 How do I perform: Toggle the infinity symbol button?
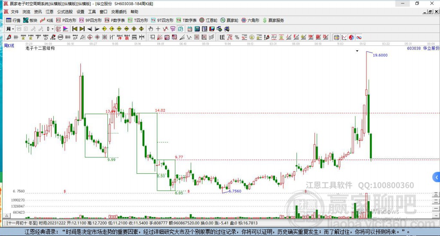(359, 37)
